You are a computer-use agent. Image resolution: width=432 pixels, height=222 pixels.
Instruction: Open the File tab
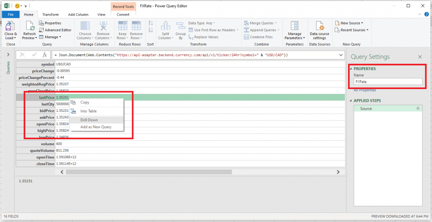coord(11,15)
